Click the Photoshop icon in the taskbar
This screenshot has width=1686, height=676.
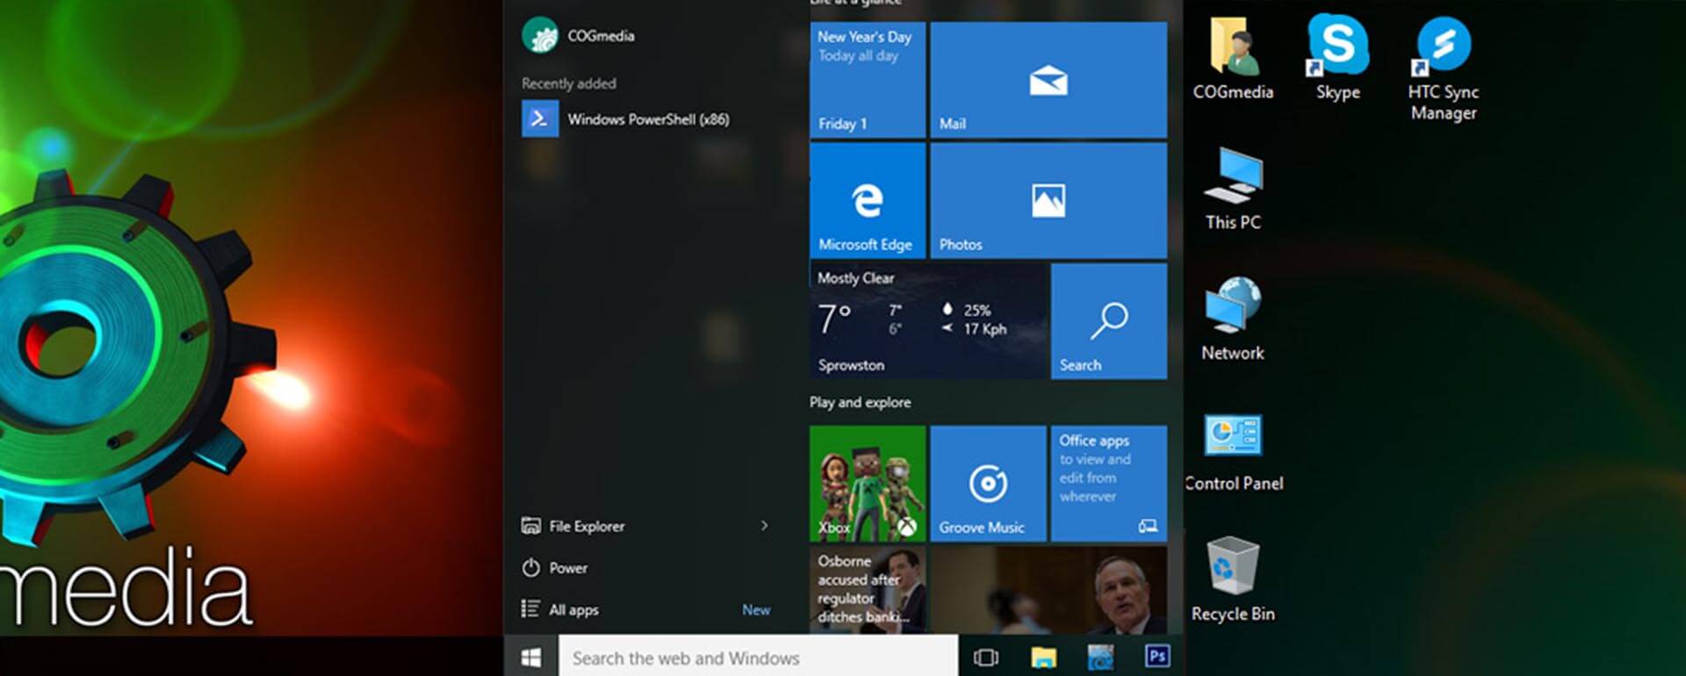[1156, 657]
